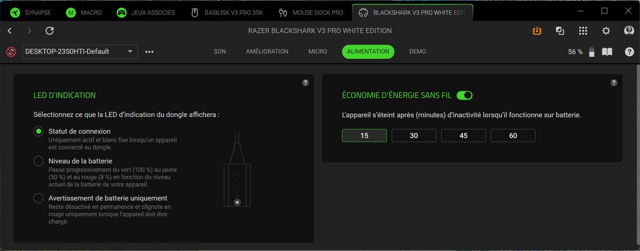Click the battery level icon
Image resolution: width=640 pixels, height=251 pixels.
[591, 52]
